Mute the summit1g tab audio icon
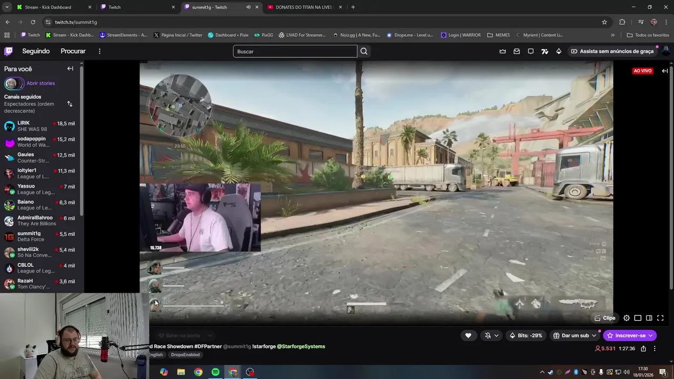The width and height of the screenshot is (674, 379). [x=248, y=7]
